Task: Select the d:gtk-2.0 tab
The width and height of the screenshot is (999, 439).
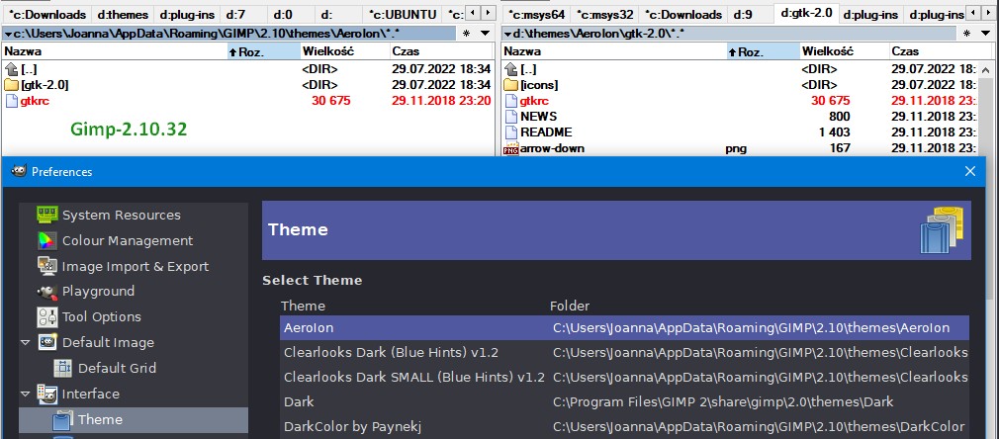Action: coord(806,13)
